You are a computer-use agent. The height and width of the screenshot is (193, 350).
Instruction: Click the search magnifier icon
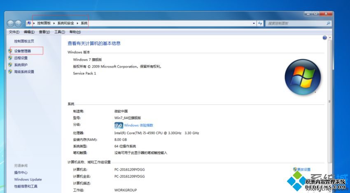pyautogui.click(x=328, y=23)
